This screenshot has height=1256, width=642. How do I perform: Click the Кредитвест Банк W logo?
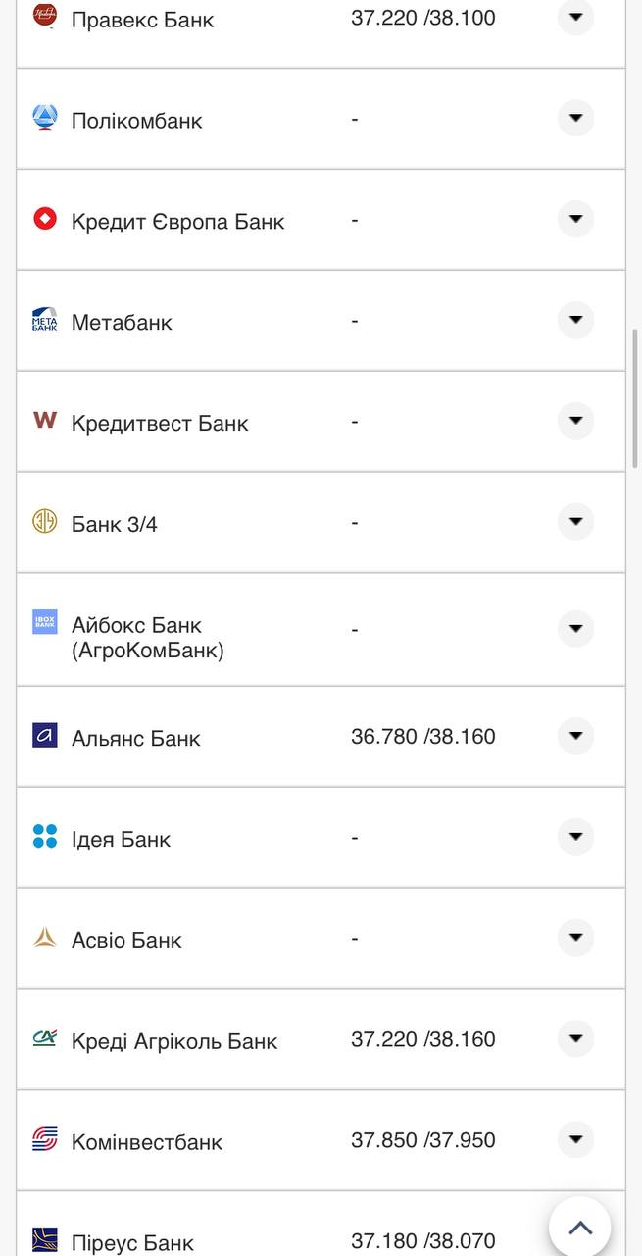click(45, 421)
